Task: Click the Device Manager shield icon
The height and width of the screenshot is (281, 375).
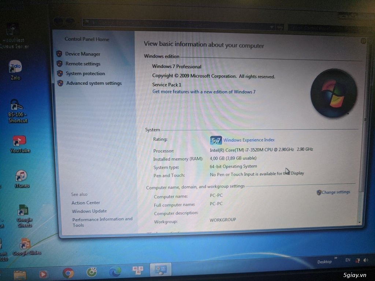Action: pyautogui.click(x=59, y=54)
